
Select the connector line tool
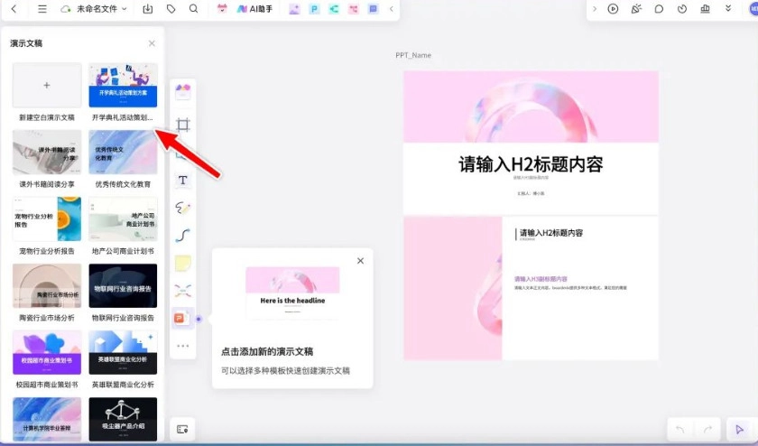183,236
